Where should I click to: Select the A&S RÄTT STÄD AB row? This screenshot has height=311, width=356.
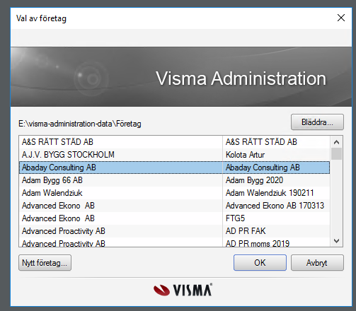174,142
